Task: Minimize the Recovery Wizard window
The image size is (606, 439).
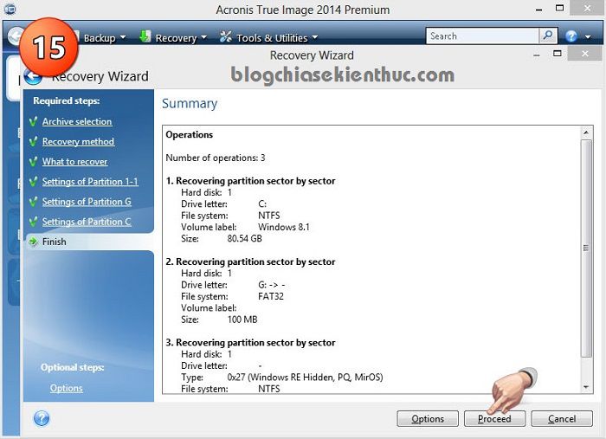Action: click(x=537, y=55)
